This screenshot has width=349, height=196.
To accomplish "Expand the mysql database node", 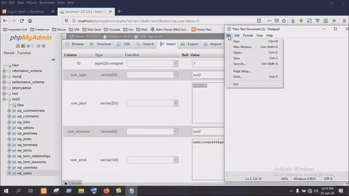I will pyautogui.click(x=4, y=76).
